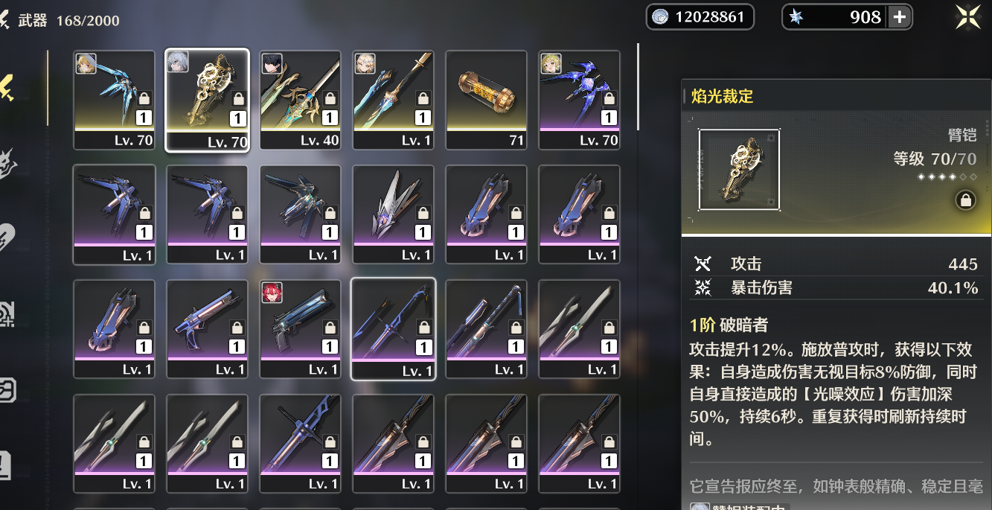
Task: Select the third sidebar category icon
Action: coord(7,238)
